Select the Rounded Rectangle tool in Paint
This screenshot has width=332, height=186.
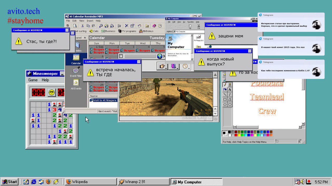230,104
